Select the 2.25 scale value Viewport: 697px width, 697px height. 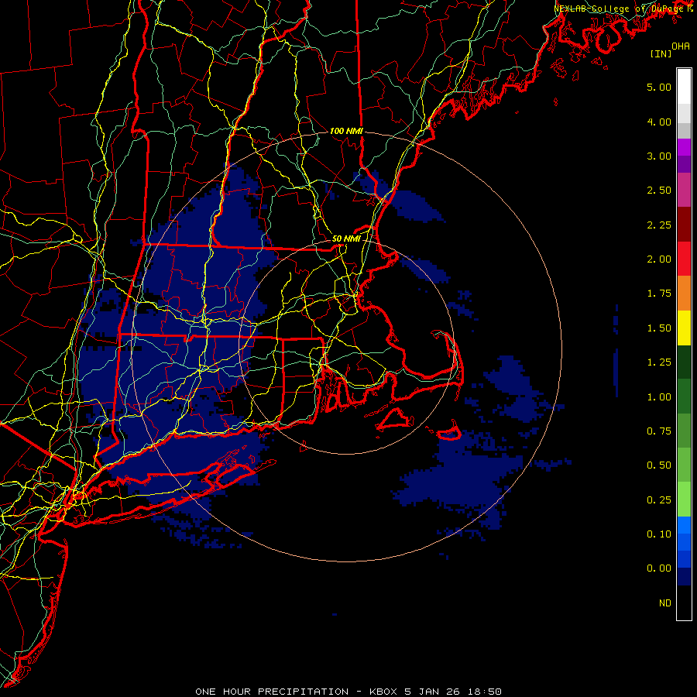pos(659,225)
